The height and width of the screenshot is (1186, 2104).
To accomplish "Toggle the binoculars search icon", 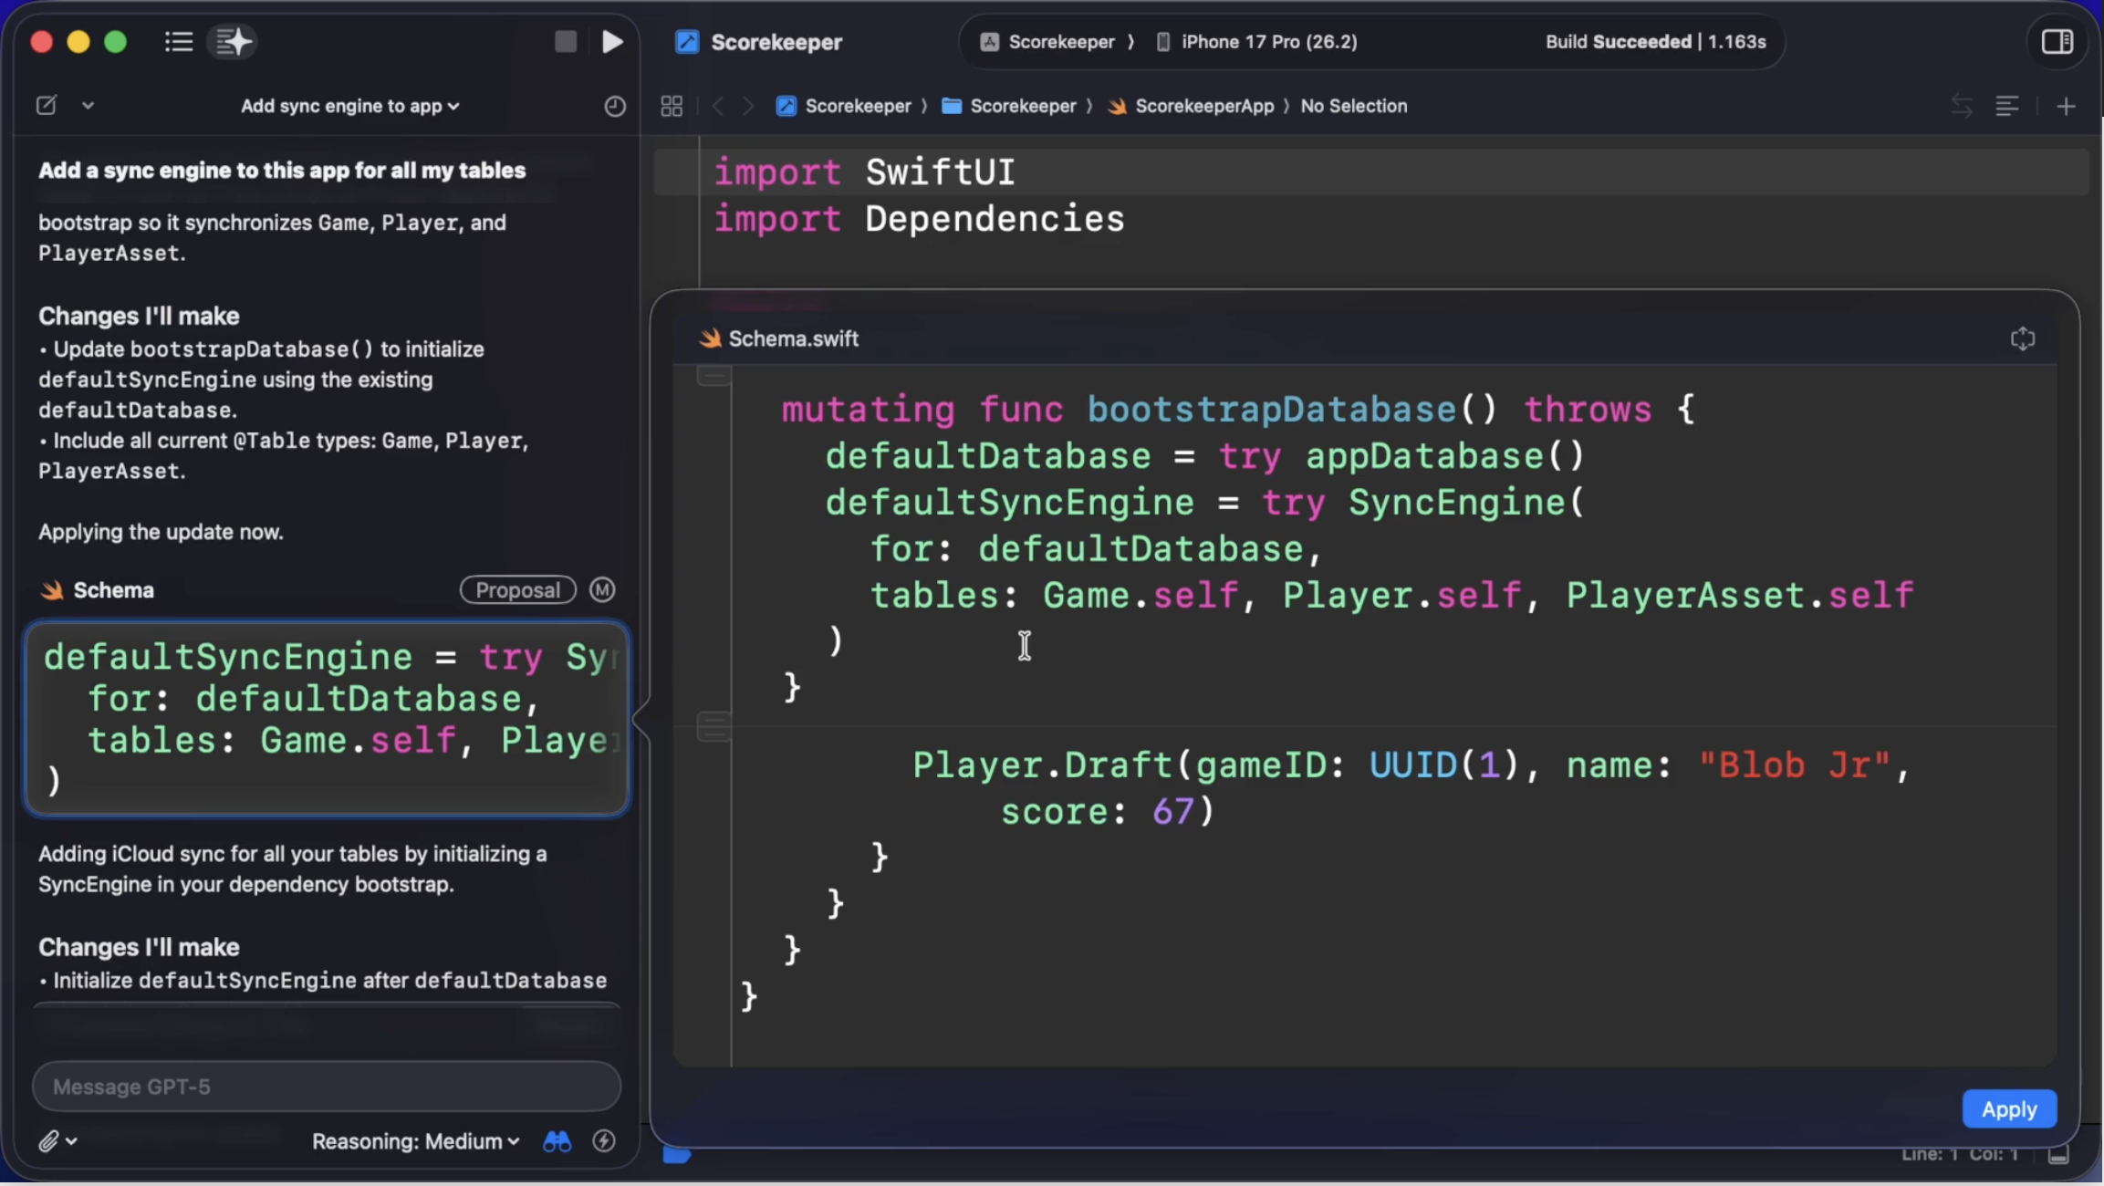I will [x=557, y=1141].
